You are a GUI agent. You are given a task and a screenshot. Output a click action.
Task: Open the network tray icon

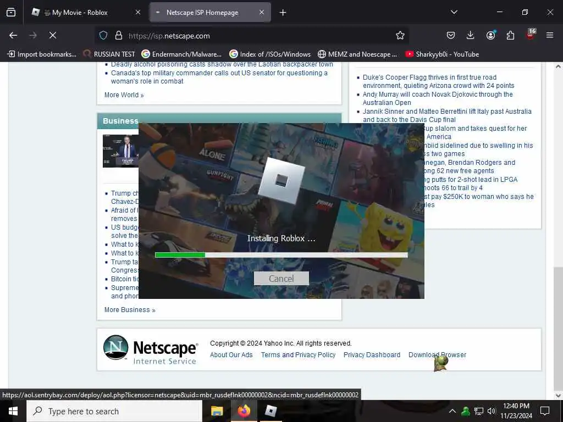point(479,411)
